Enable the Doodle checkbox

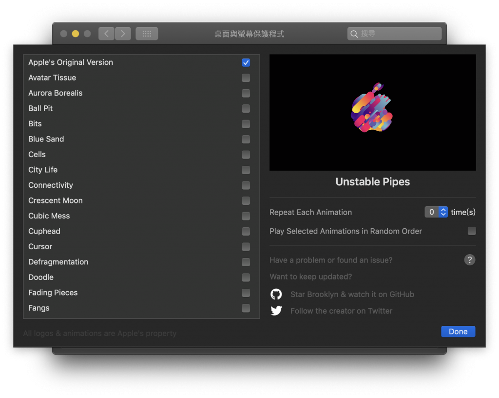pos(246,278)
